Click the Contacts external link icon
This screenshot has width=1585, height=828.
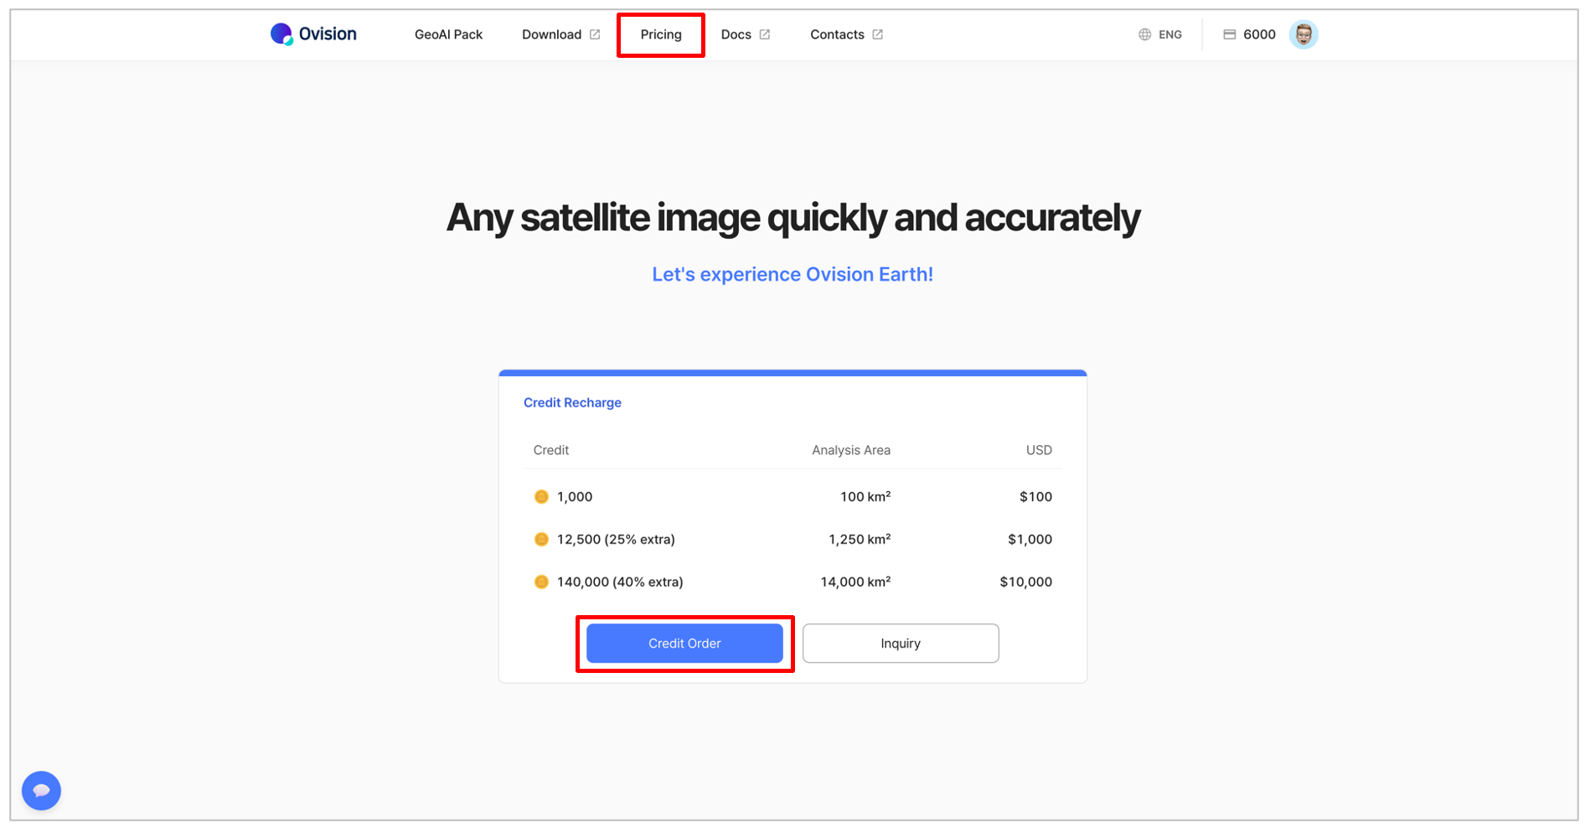tap(877, 34)
